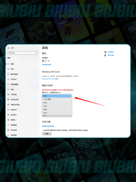Select 125% (推荐) scaling option
The width and height of the screenshot is (136, 182).
coord(57,99)
